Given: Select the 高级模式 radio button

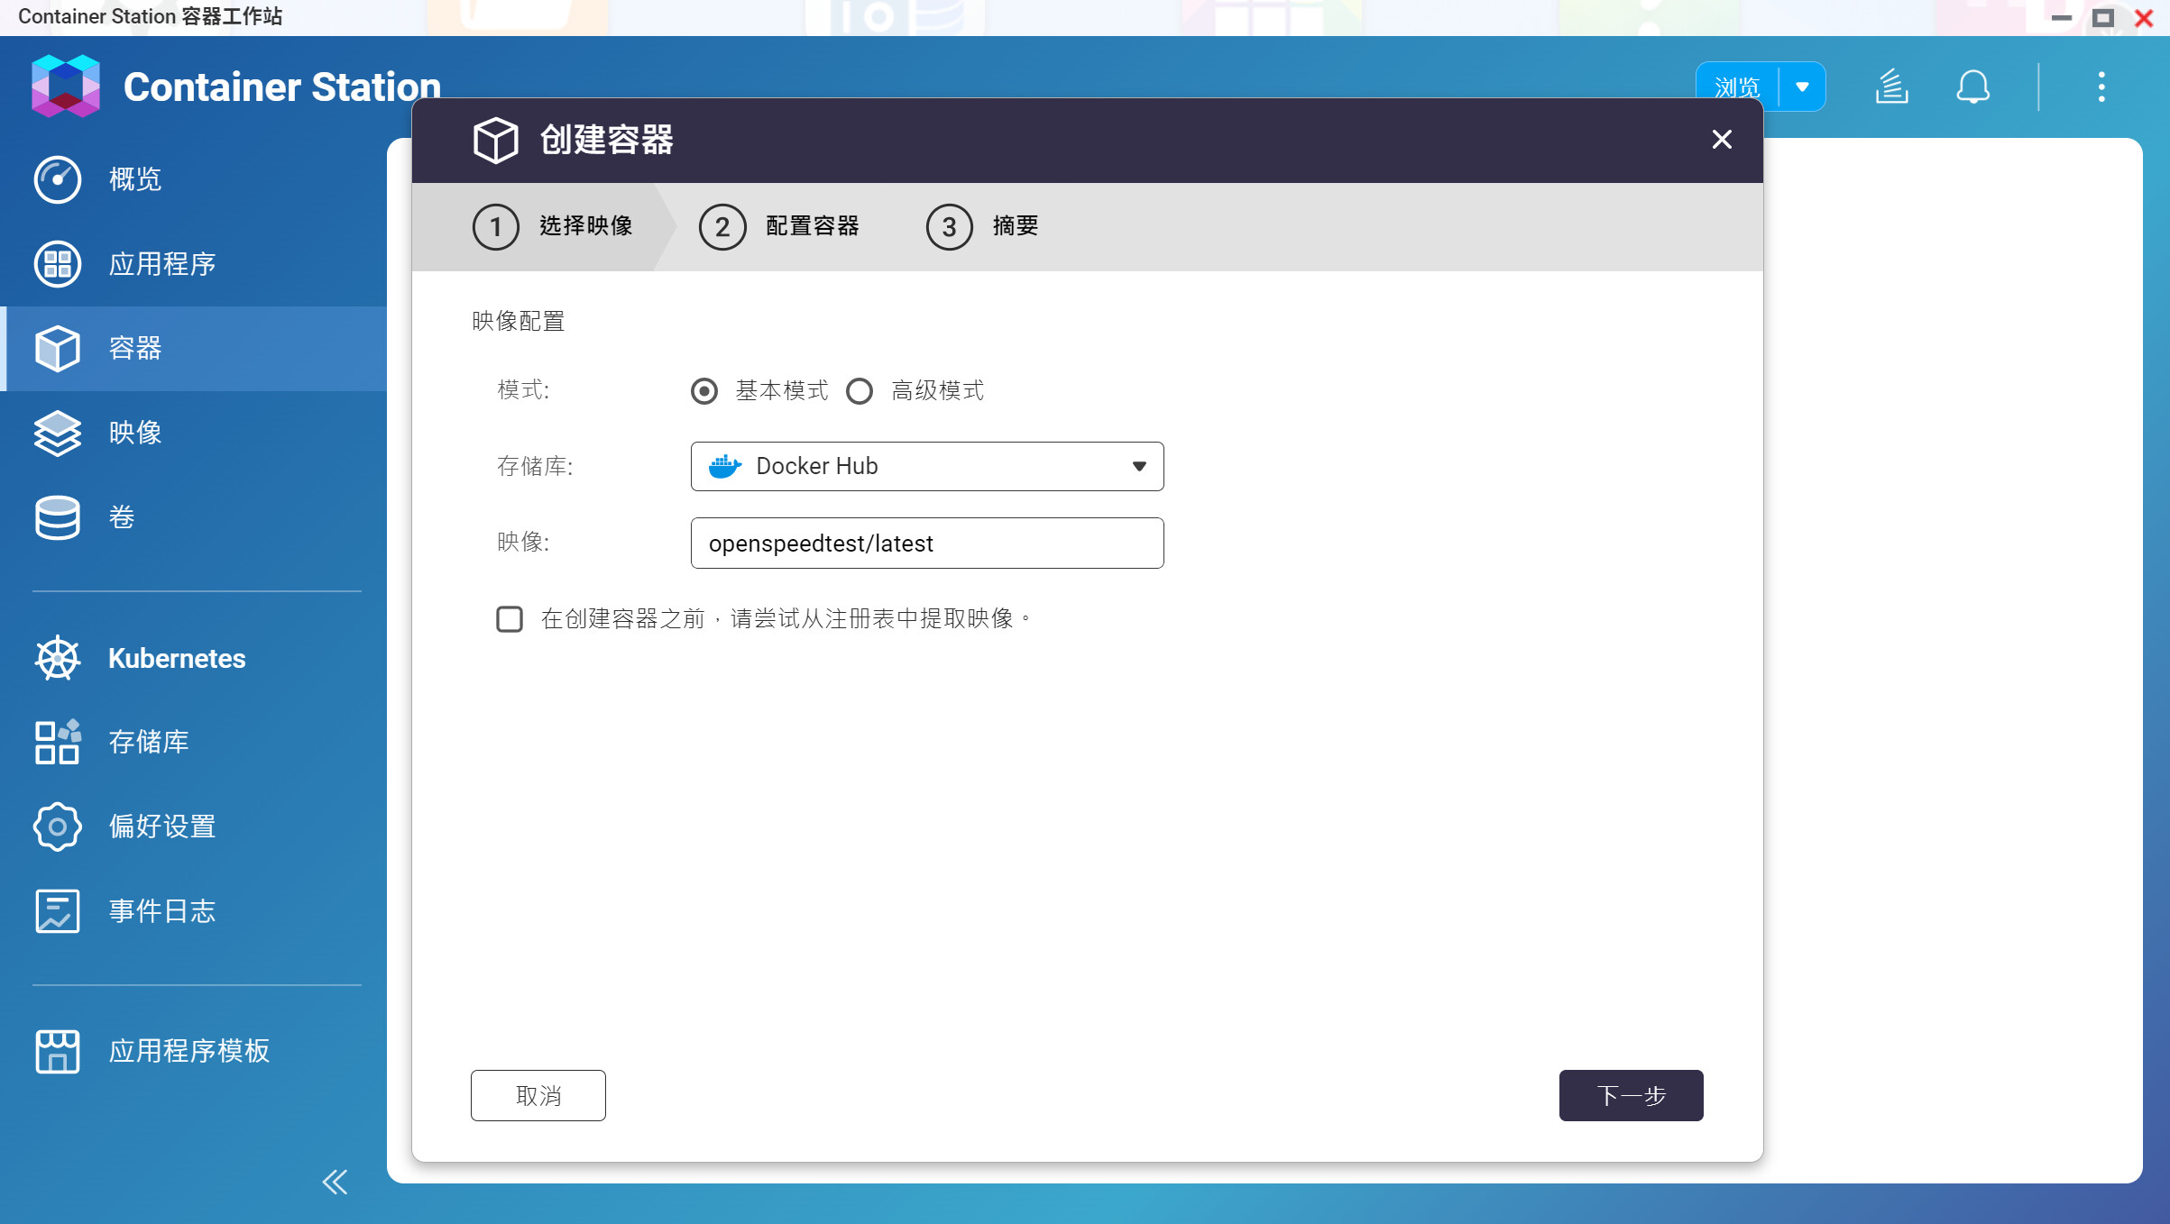Looking at the screenshot, I should [860, 391].
